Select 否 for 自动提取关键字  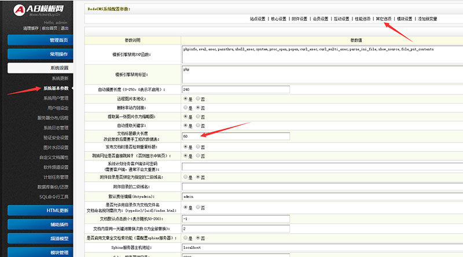pyautogui.click(x=198, y=125)
